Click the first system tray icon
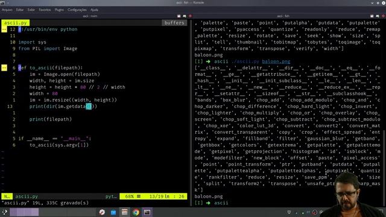 point(289,212)
